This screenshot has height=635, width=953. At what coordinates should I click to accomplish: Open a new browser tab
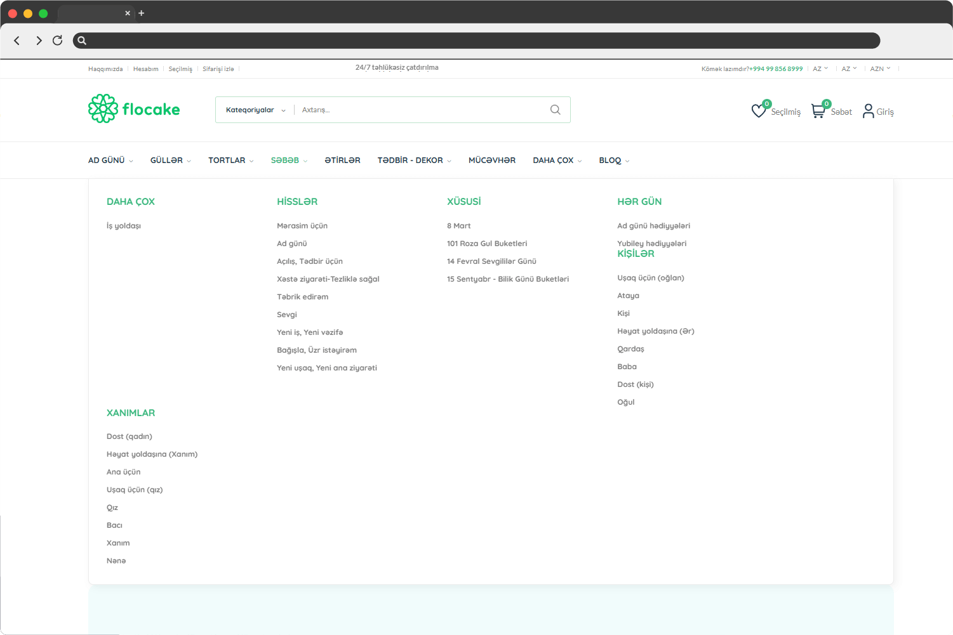[141, 13]
